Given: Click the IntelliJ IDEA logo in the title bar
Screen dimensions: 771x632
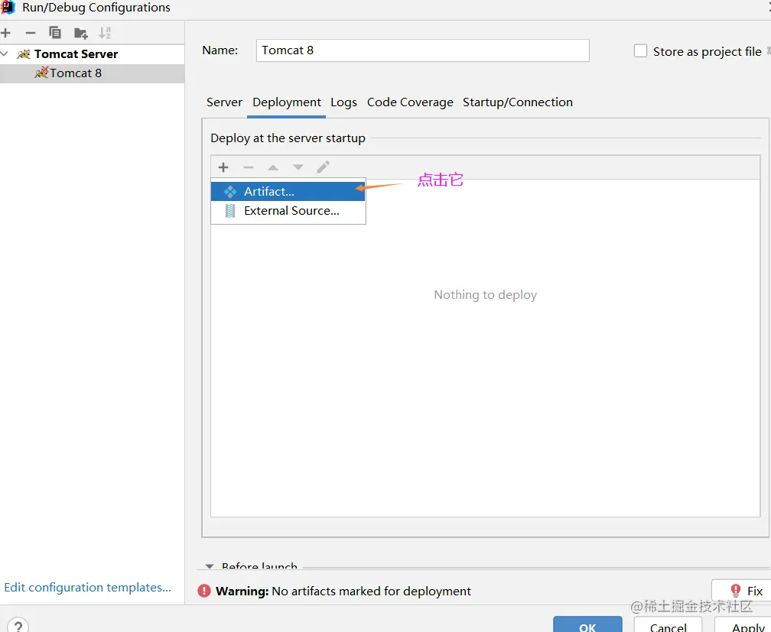Looking at the screenshot, I should (x=8, y=7).
